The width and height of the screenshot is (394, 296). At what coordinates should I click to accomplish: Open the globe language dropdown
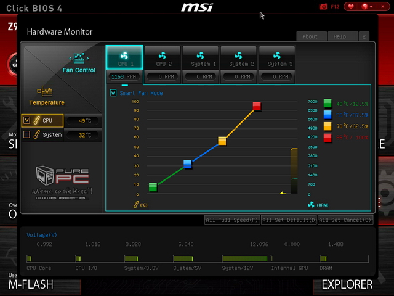(367, 7)
